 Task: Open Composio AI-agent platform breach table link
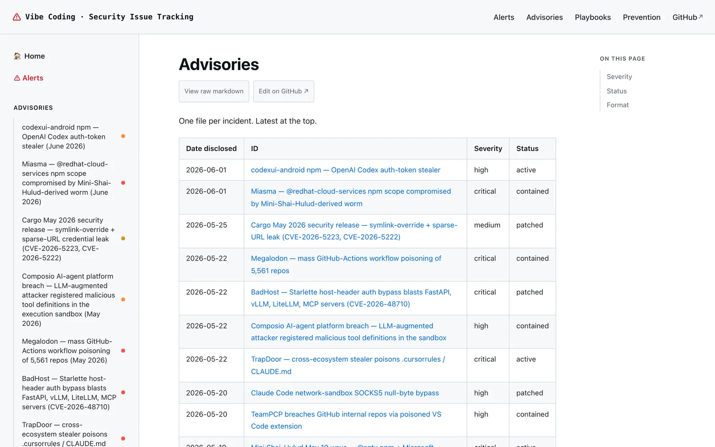click(349, 332)
